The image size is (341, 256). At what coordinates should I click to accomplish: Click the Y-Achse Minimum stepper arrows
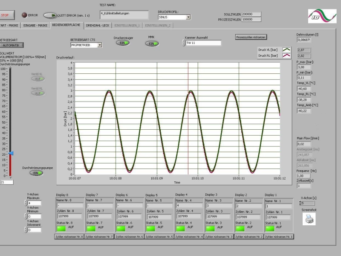click(x=26, y=216)
